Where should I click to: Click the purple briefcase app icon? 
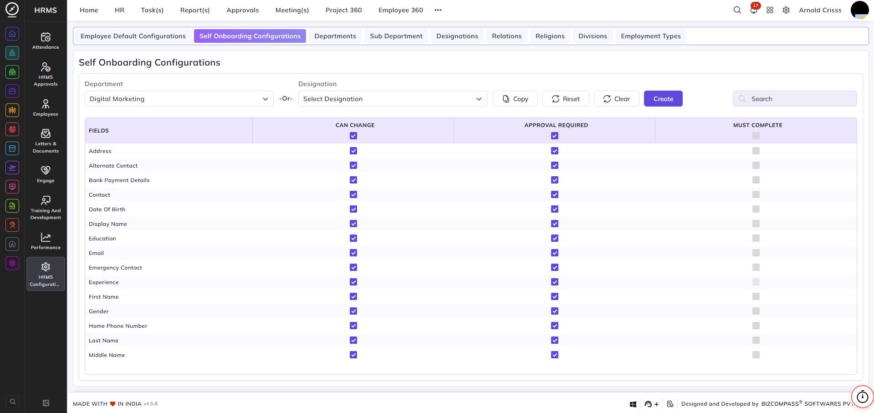coord(12,91)
